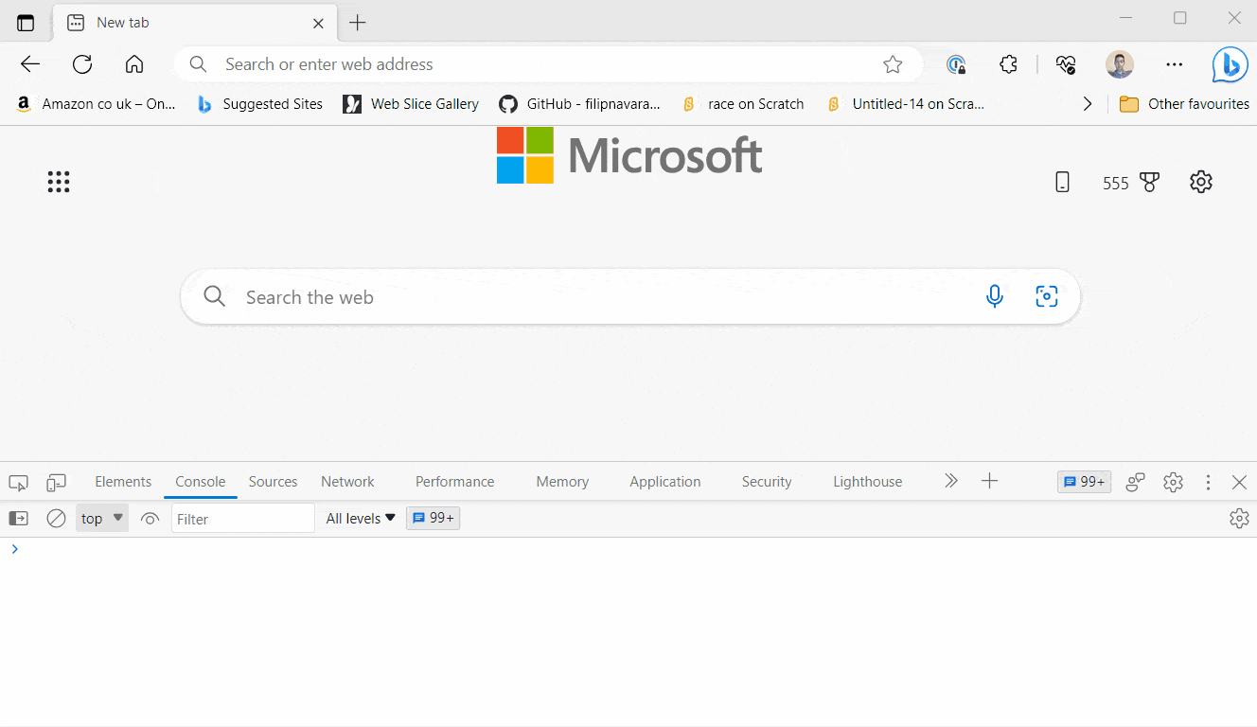Go back using the back arrow
1257x727 pixels.
pos(30,64)
